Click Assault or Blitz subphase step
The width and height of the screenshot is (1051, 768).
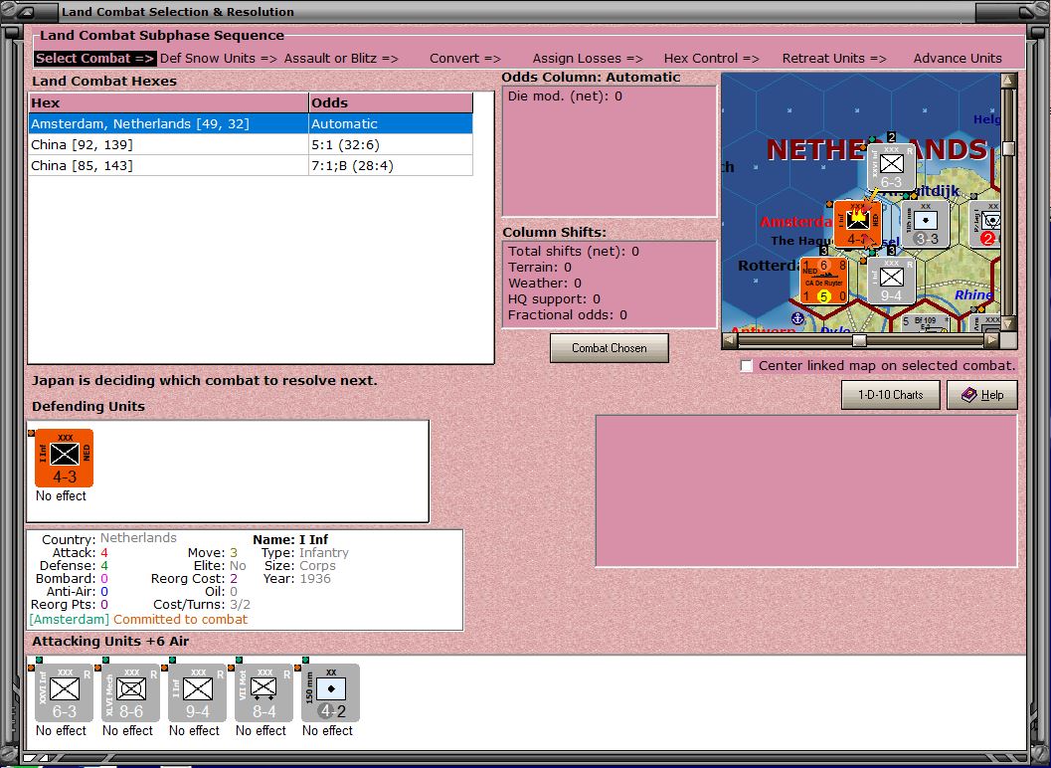pyautogui.click(x=341, y=59)
